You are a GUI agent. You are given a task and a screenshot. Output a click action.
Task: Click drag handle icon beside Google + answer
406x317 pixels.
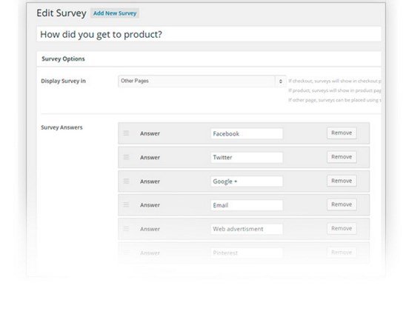tap(126, 181)
